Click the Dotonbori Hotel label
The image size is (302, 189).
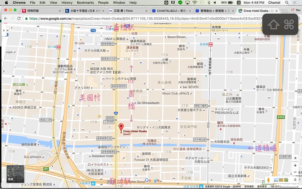tap(102, 156)
